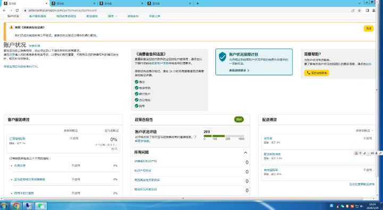Switch to the third browser tab
This screenshot has width=383, height=210.
121,3
